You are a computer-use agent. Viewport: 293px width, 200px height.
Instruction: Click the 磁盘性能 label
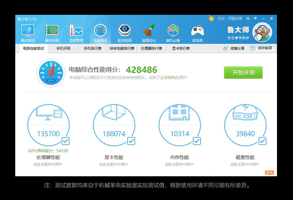[x=245, y=158]
